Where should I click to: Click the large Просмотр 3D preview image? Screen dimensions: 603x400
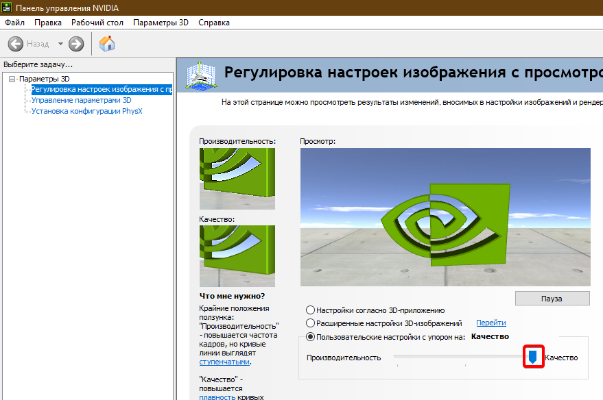click(x=445, y=217)
